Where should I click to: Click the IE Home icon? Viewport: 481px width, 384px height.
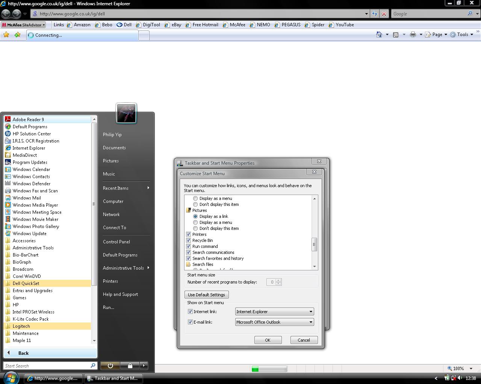pos(379,34)
